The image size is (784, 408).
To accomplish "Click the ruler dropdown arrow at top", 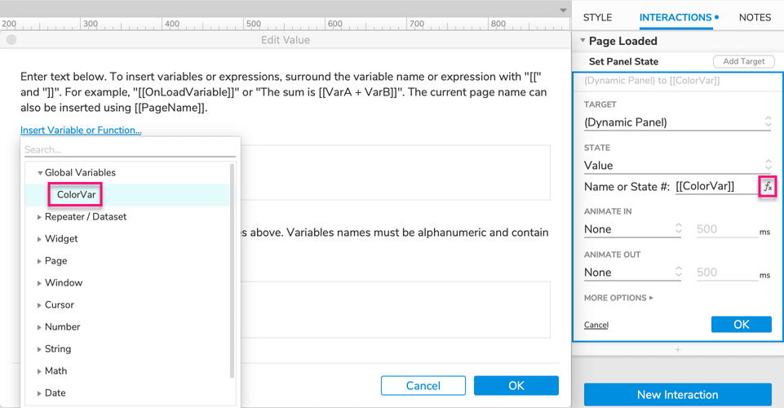I will (x=562, y=11).
